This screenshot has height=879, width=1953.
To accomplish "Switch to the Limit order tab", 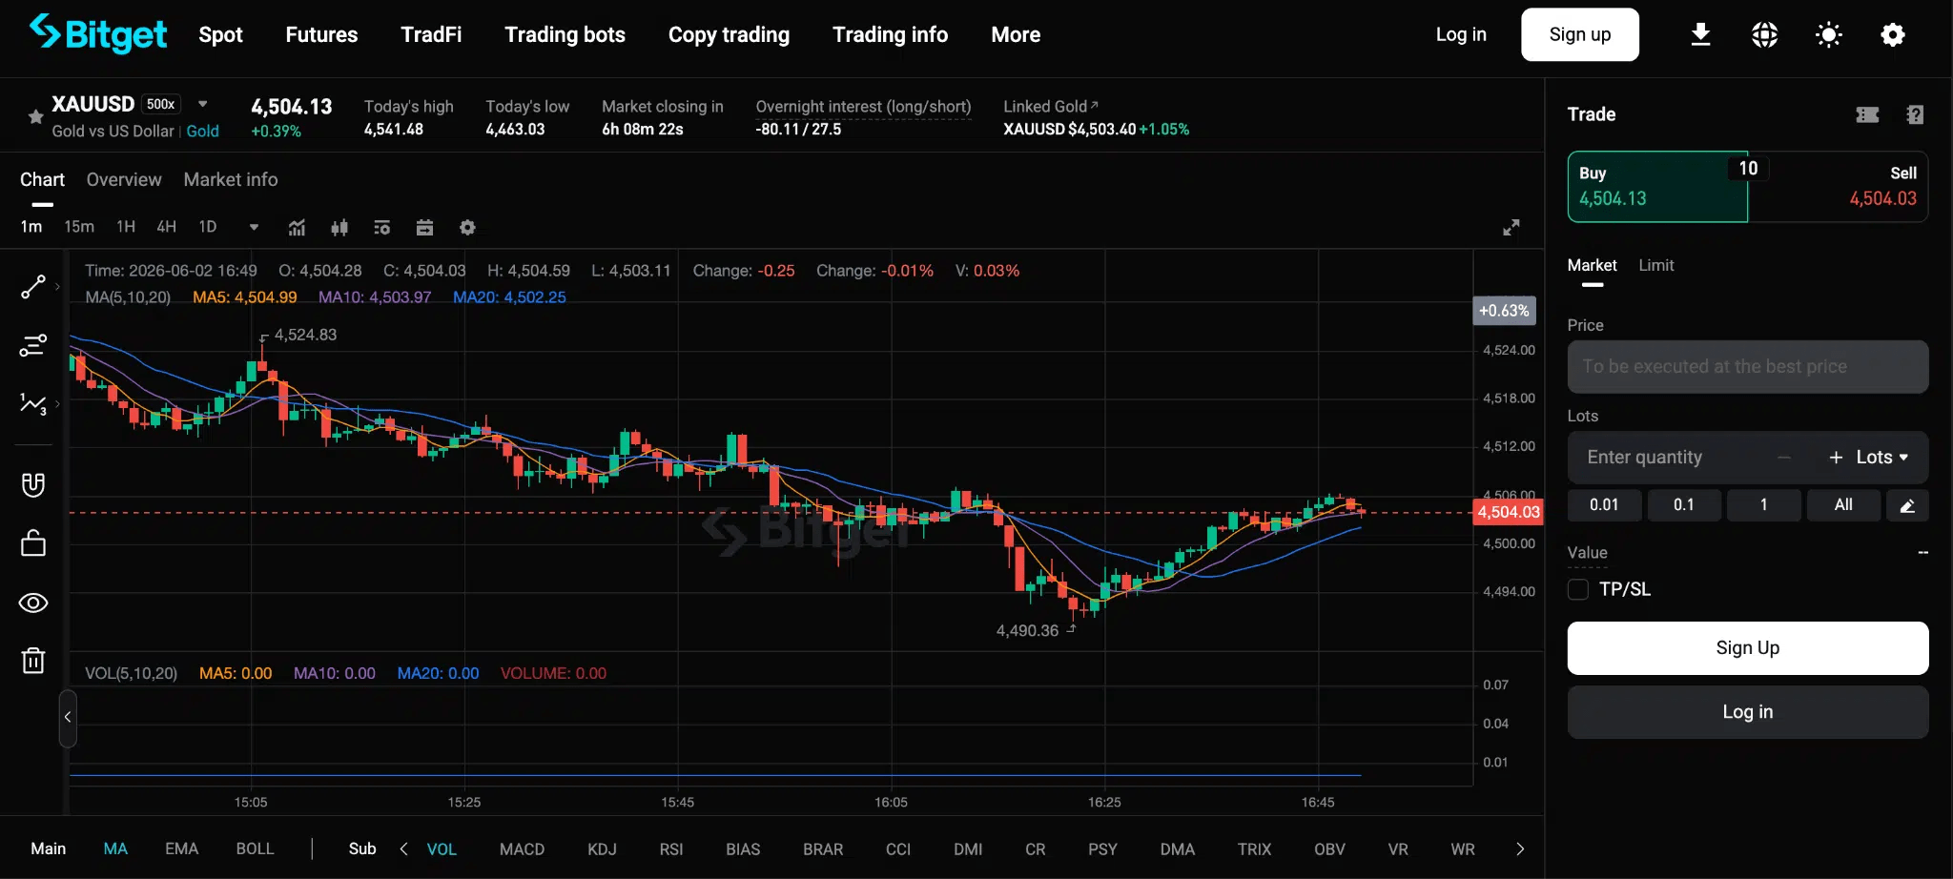I will tap(1656, 265).
